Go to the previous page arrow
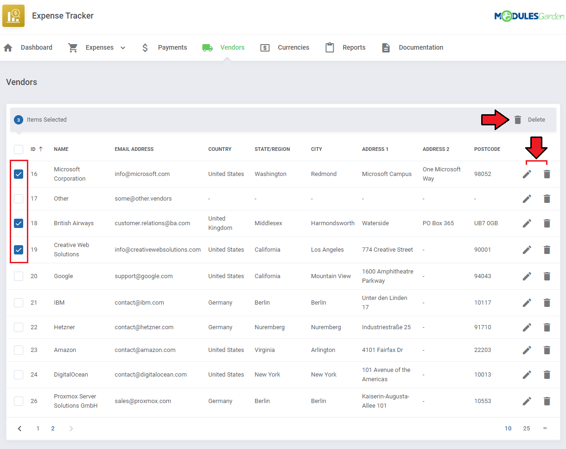566x449 pixels. pos(19,429)
